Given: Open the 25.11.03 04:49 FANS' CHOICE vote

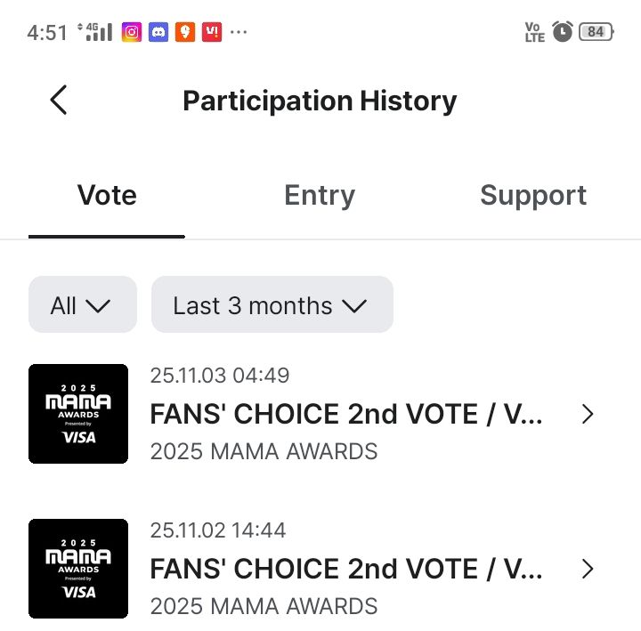Looking at the screenshot, I should (x=345, y=414).
